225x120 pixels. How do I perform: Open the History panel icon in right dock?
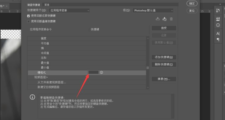[218, 10]
